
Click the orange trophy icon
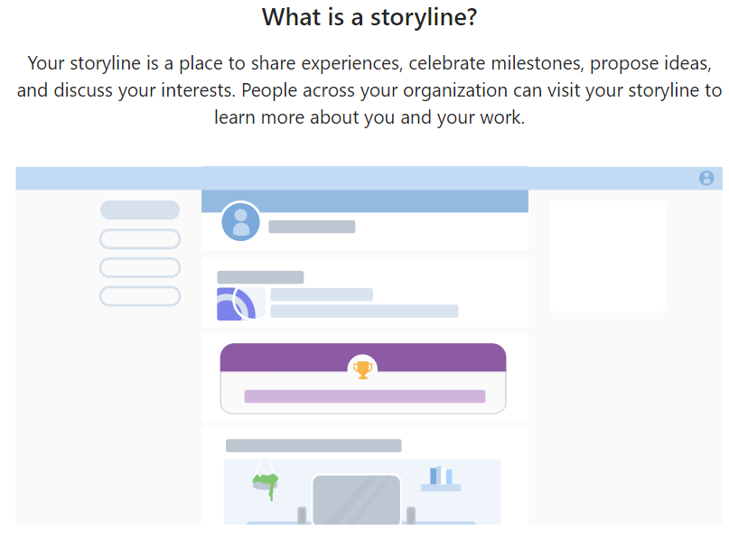tap(362, 368)
